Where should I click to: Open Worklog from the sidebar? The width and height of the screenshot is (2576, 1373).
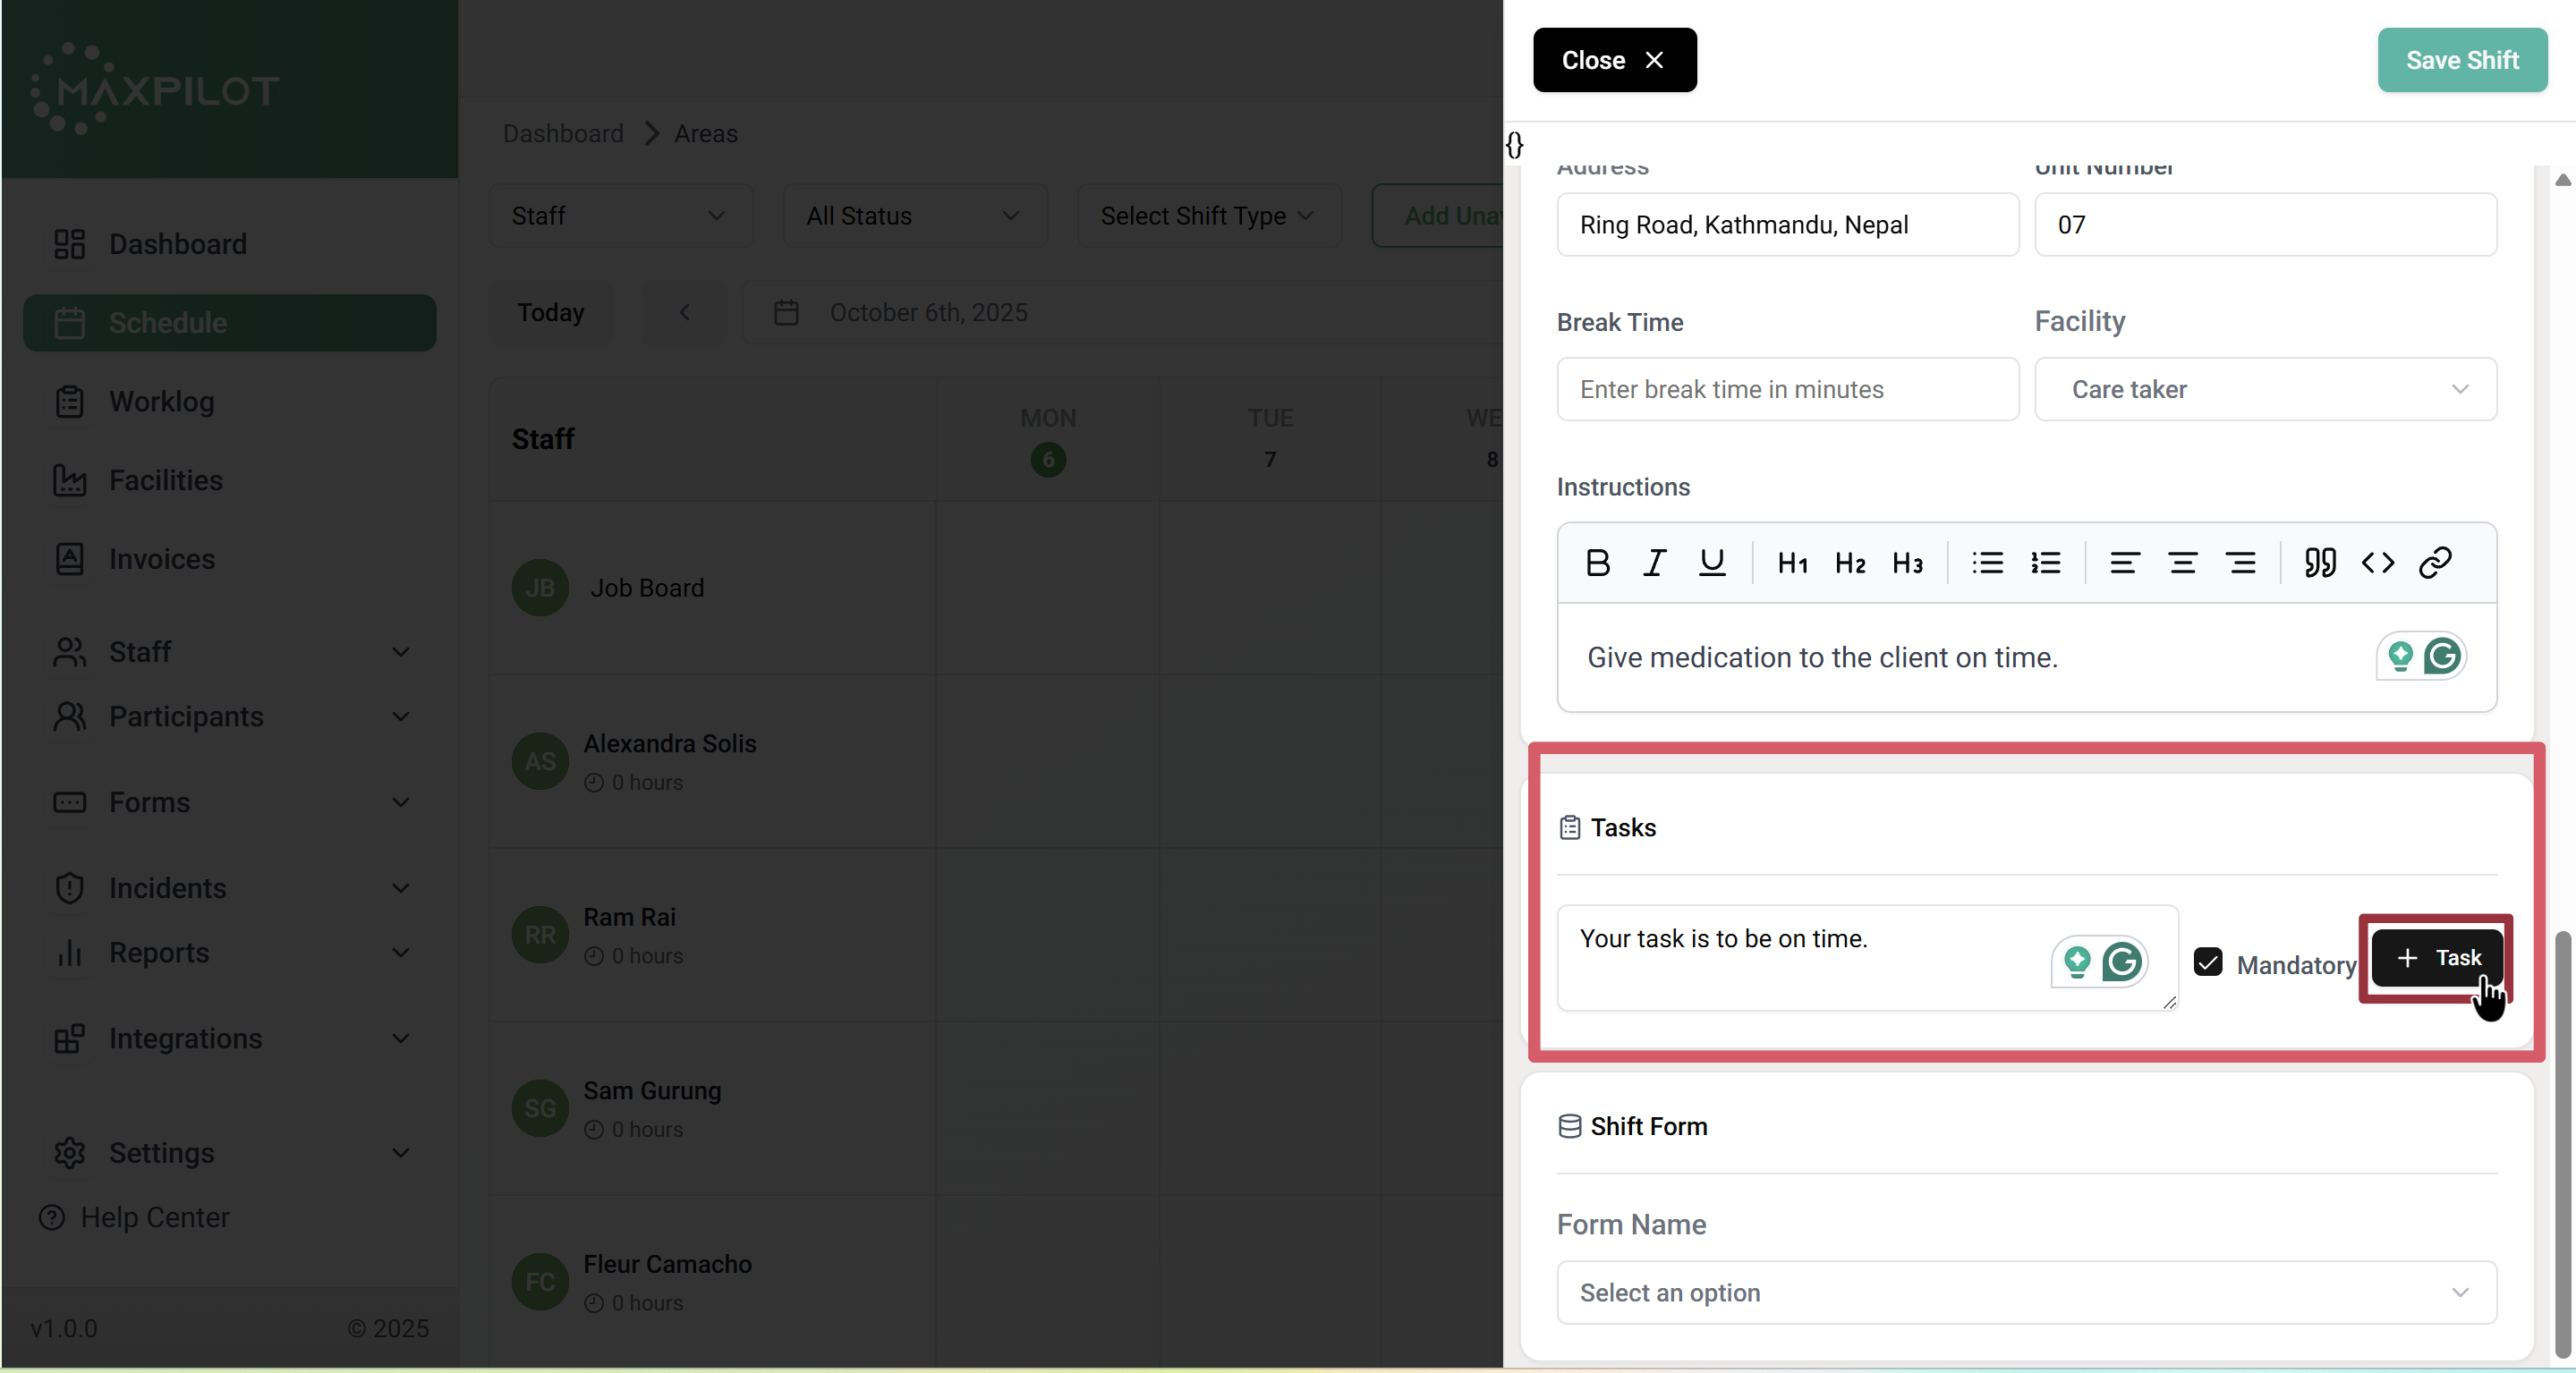tap(161, 401)
